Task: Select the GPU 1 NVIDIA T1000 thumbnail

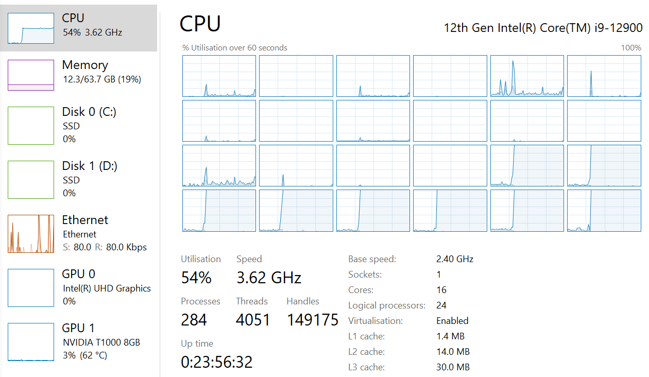Action: coord(31,342)
